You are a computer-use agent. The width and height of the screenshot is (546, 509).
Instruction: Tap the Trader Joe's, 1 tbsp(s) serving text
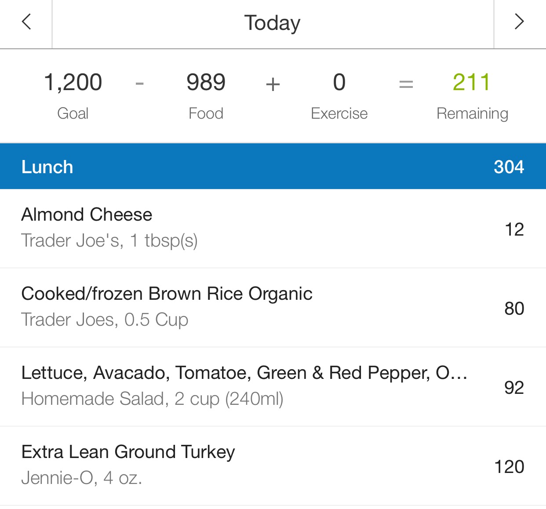pyautogui.click(x=109, y=241)
